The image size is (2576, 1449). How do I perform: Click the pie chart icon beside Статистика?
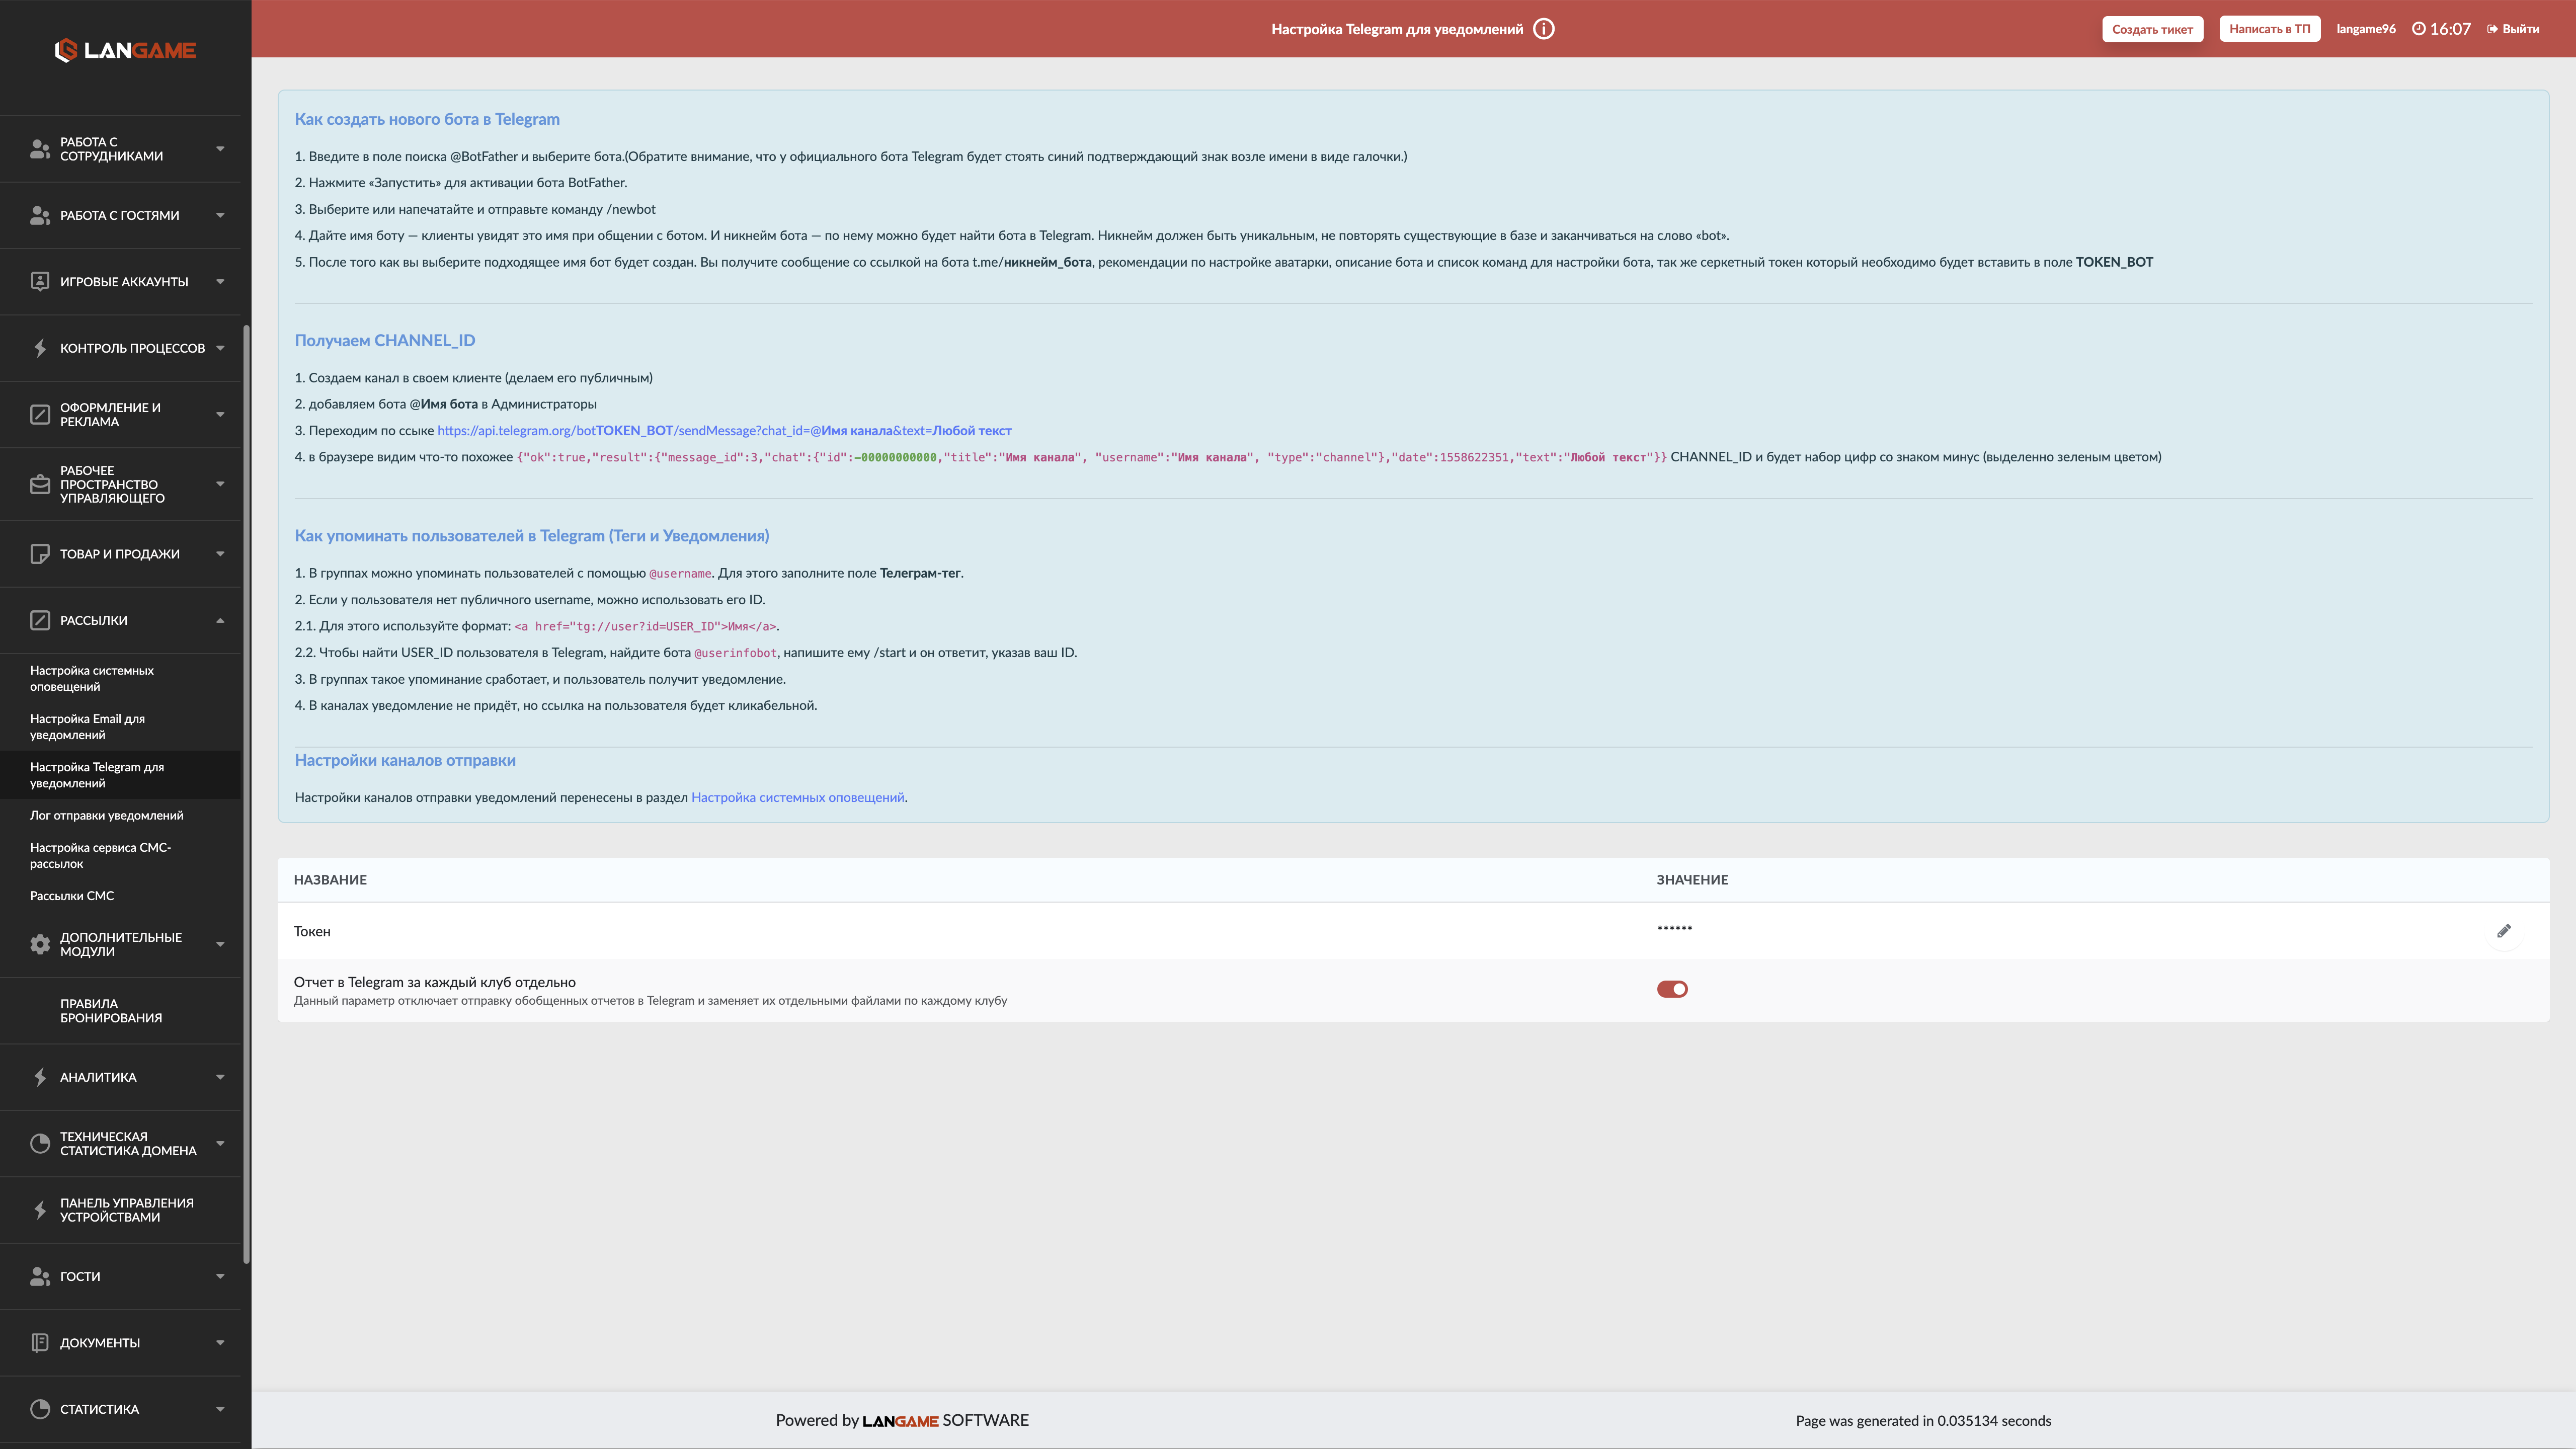[40, 1409]
